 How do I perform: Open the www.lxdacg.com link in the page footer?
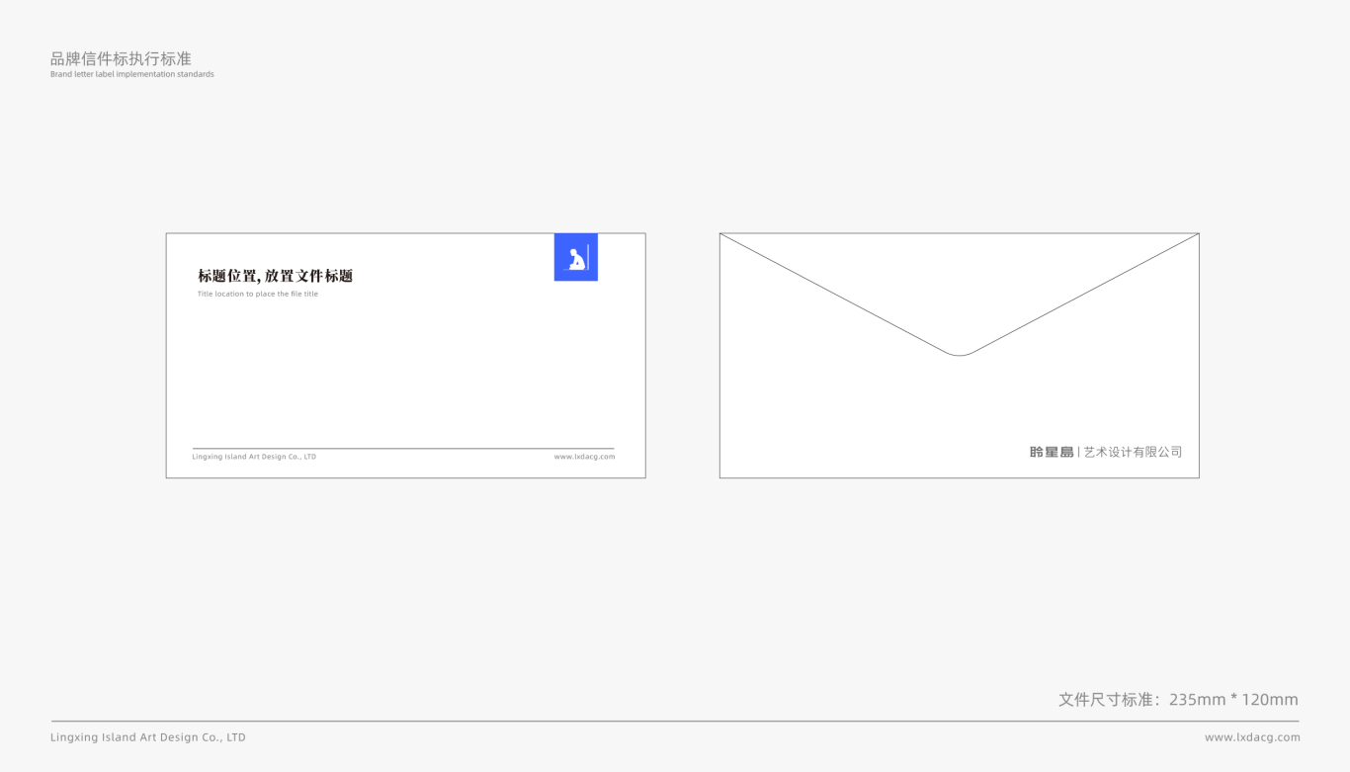1252,737
